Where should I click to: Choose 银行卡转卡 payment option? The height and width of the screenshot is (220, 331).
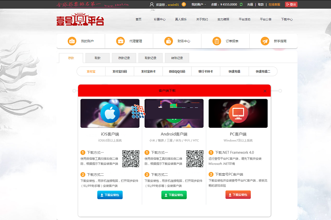(x=206, y=71)
